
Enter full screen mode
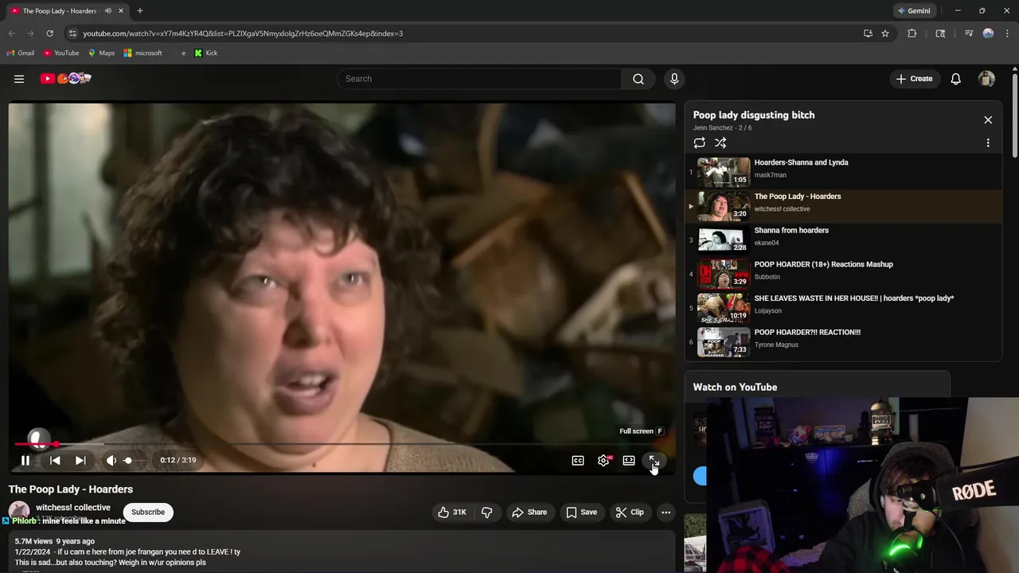(x=654, y=460)
